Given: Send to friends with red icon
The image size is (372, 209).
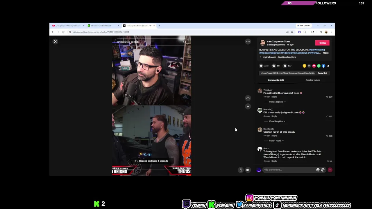Looking at the screenshot, I should 314,66.
